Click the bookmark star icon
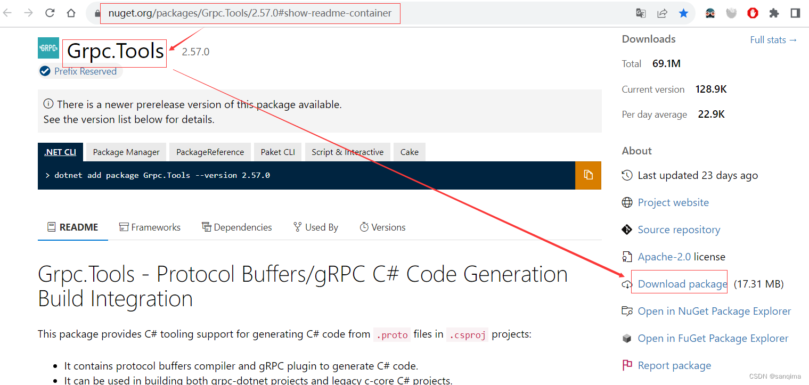This screenshot has width=809, height=385. (684, 13)
